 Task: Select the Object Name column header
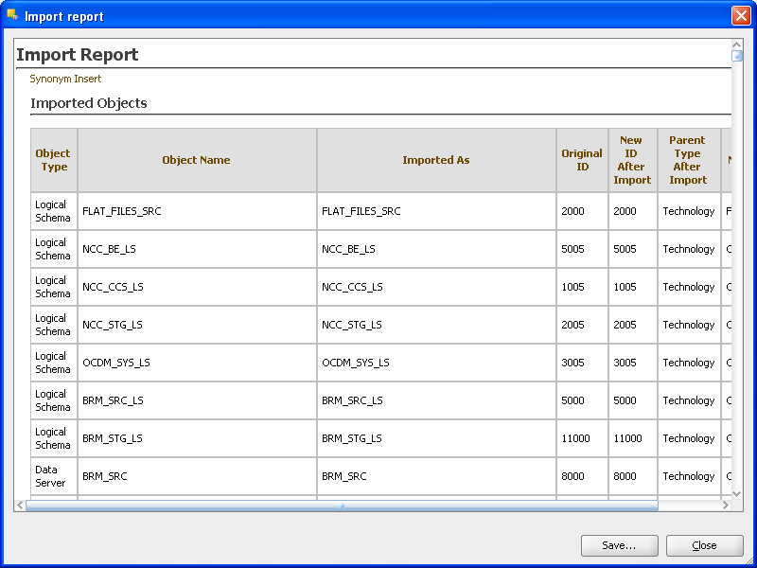point(196,160)
